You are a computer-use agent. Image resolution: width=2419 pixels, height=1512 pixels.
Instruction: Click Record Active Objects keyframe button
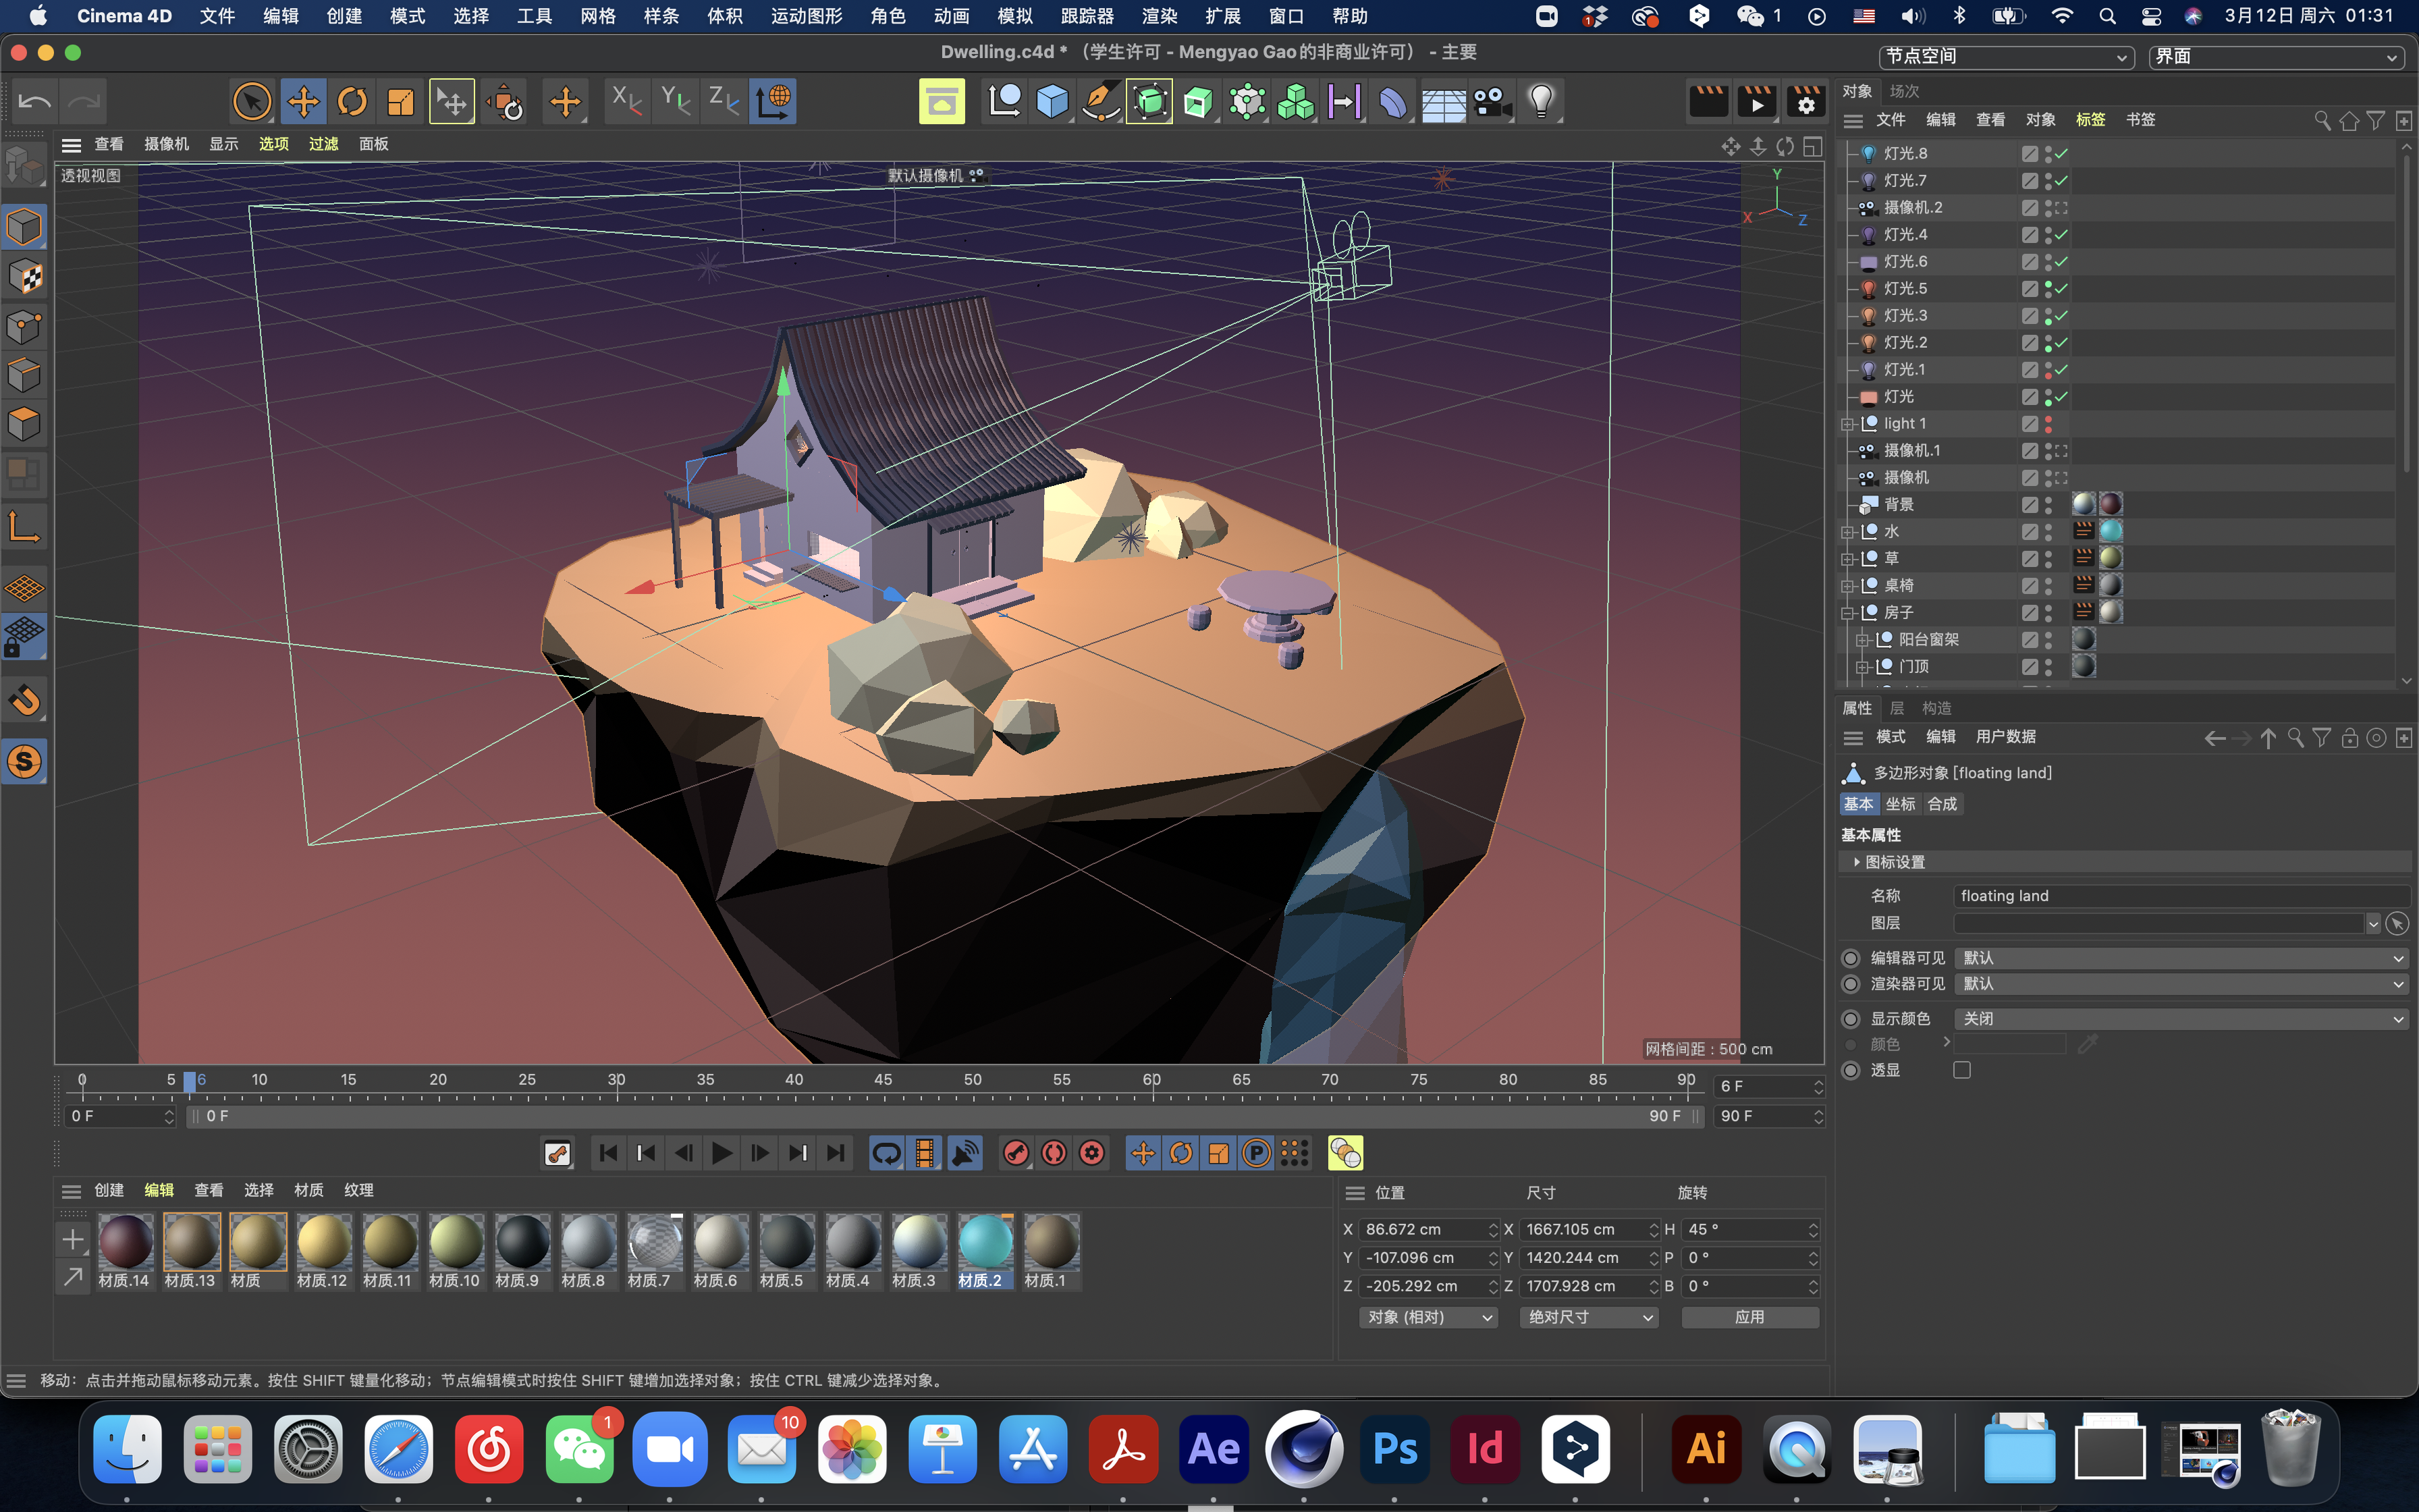pyautogui.click(x=1016, y=1153)
